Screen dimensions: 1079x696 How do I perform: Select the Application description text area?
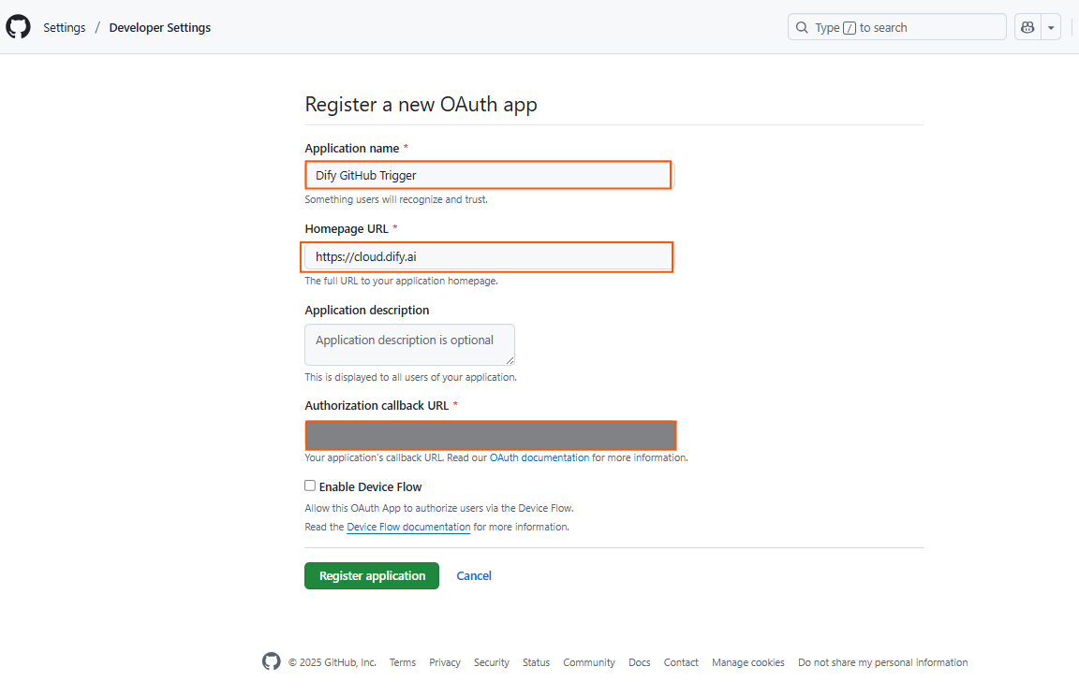(x=409, y=344)
